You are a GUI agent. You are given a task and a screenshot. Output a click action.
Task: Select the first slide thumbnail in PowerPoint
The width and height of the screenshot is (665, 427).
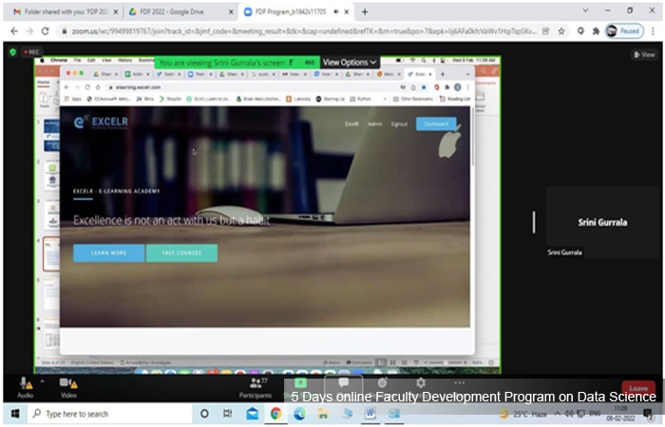(51, 136)
